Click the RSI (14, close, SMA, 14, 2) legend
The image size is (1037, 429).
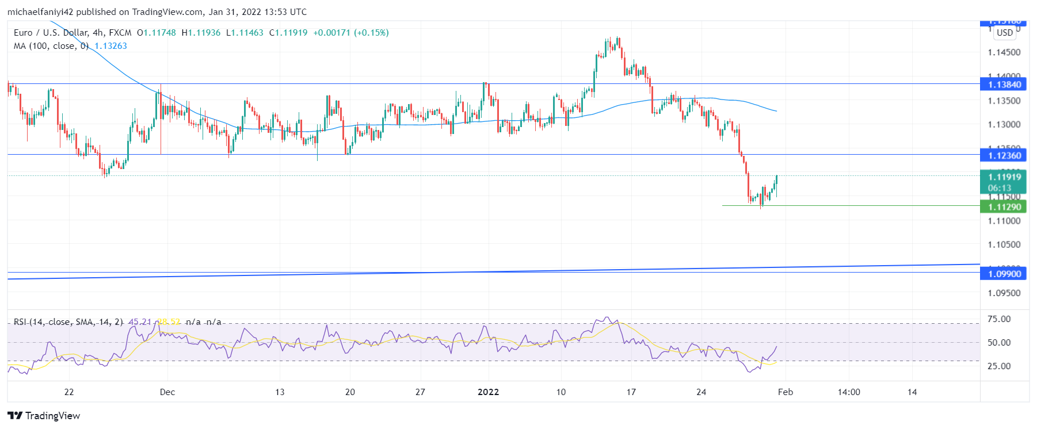(68, 322)
